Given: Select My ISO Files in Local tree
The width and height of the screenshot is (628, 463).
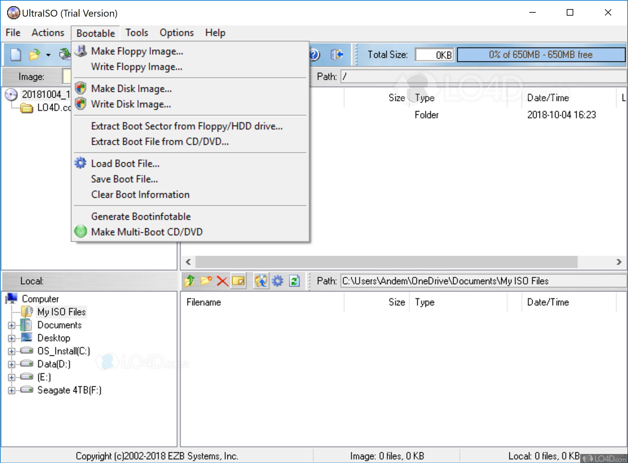Looking at the screenshot, I should [61, 312].
